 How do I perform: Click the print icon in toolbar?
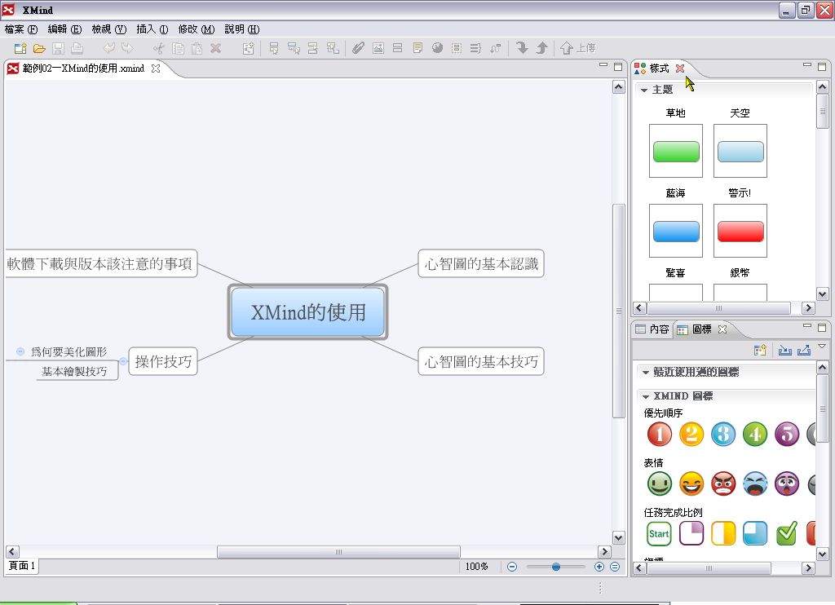tap(77, 48)
